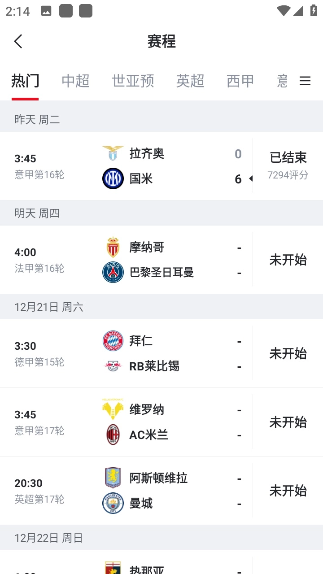Tap the Bayern Munich crest
323x574 pixels.
(x=113, y=341)
